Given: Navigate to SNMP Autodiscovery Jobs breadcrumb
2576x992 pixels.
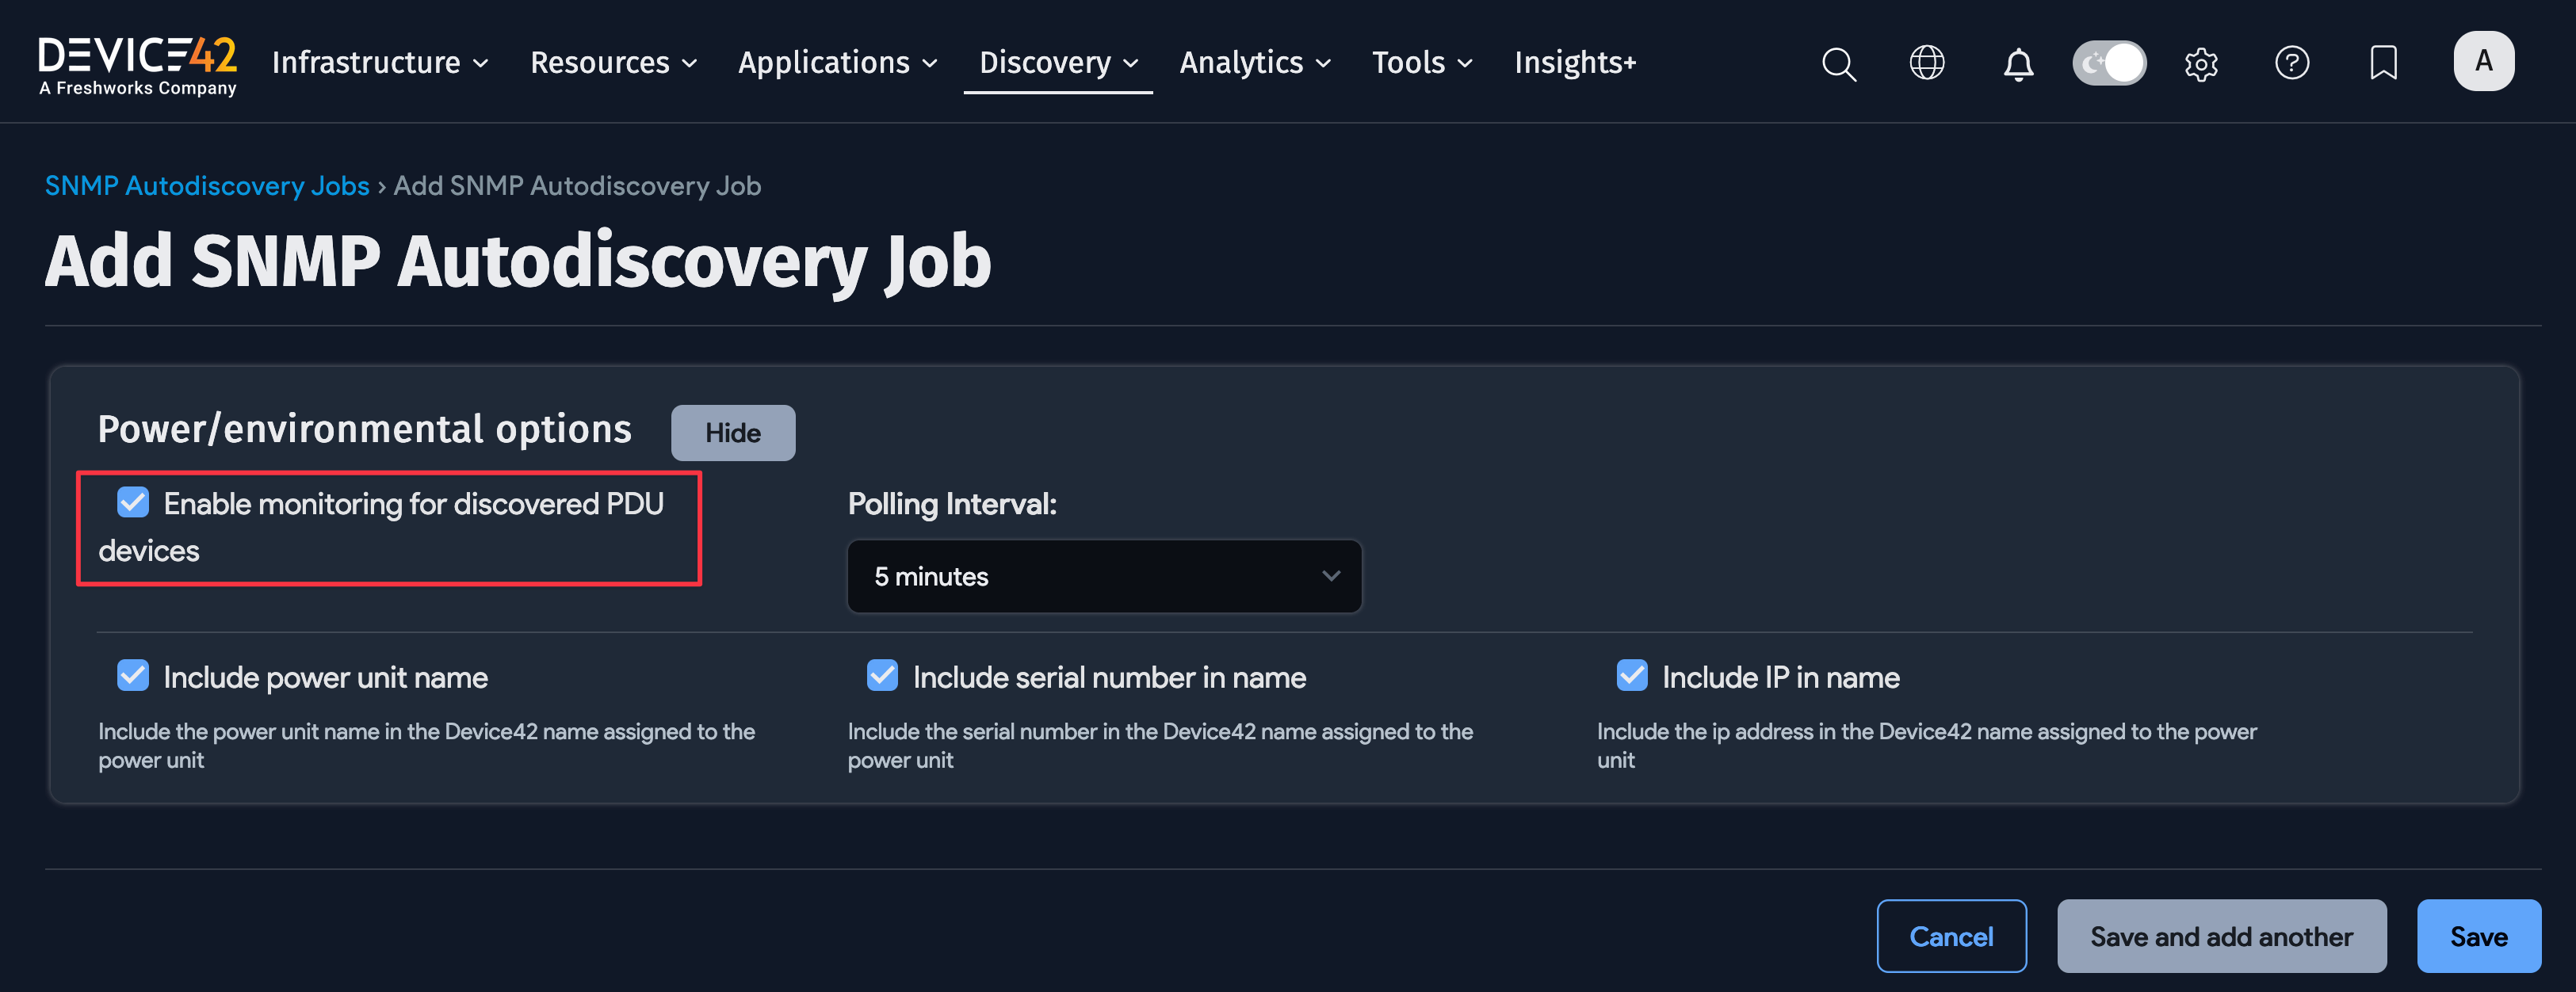Looking at the screenshot, I should coord(206,185).
